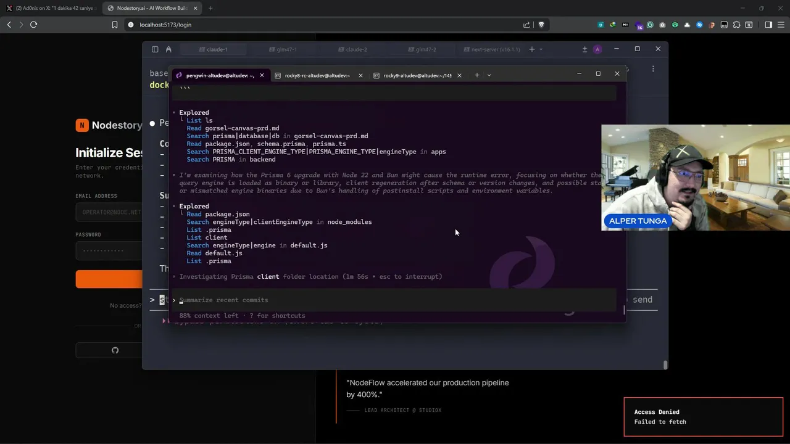Click the back terminal window scrollbar
This screenshot has height=444, width=790.
665,364
